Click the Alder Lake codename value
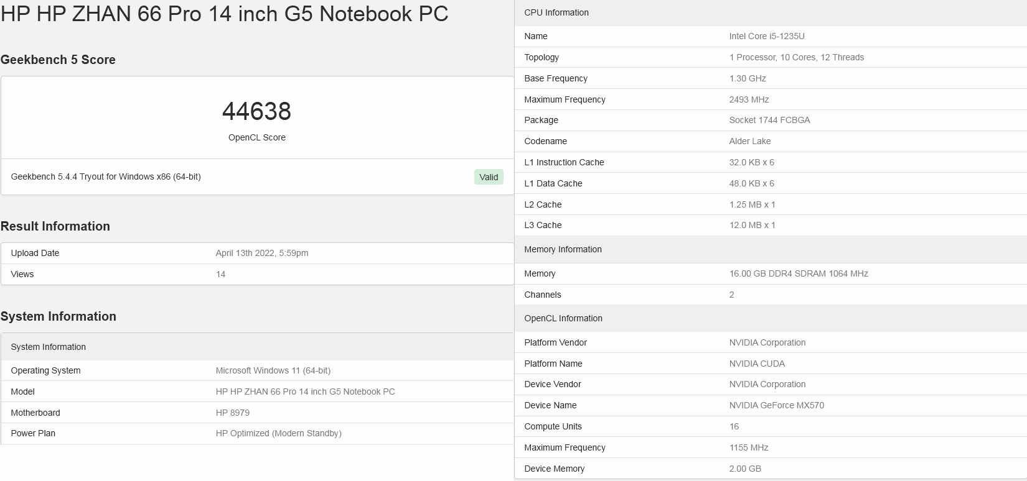1027x481 pixels. (x=750, y=141)
